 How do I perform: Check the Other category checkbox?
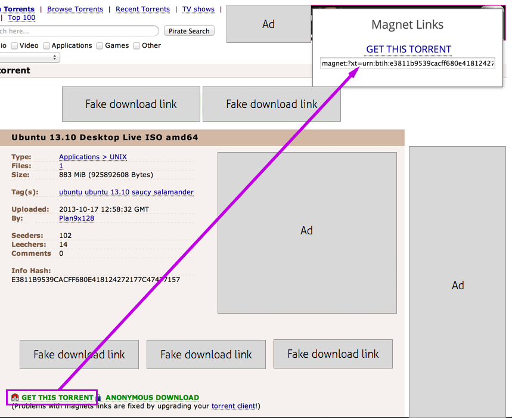(x=136, y=46)
